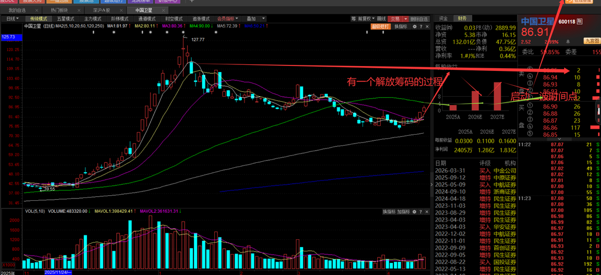Click the 删除自选 button

tap(419, 19)
